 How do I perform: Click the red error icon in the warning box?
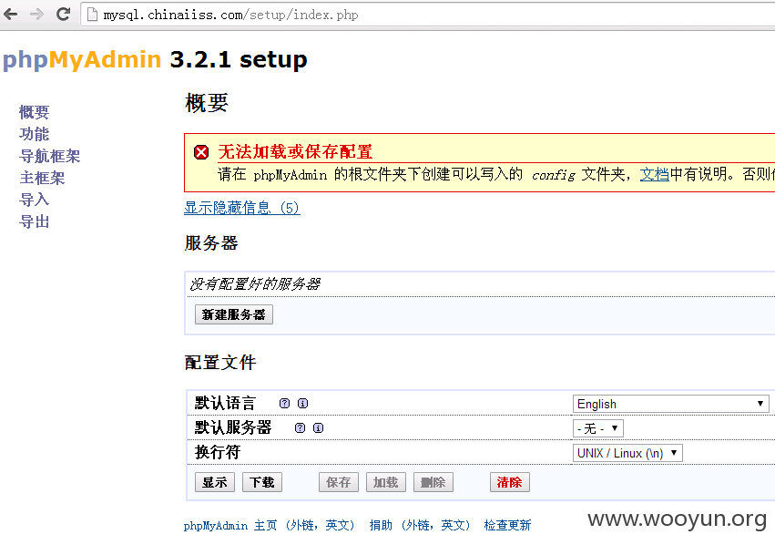(x=201, y=152)
